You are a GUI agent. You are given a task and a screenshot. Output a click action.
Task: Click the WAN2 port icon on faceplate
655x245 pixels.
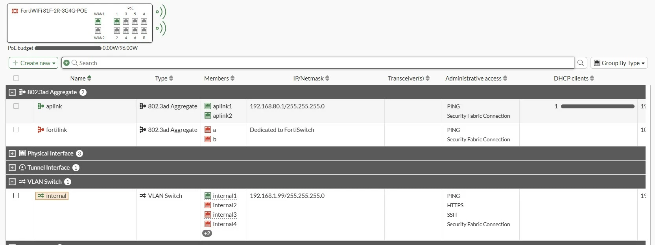[98, 31]
